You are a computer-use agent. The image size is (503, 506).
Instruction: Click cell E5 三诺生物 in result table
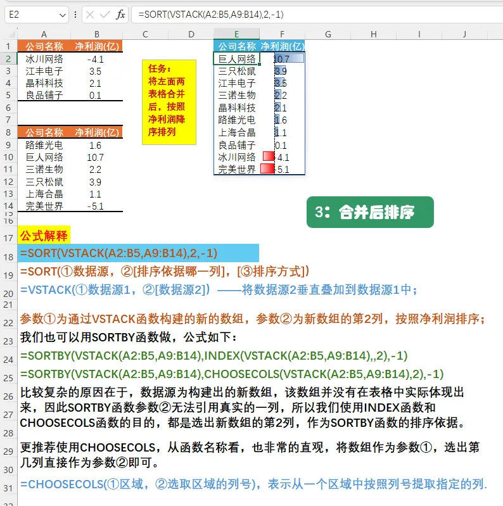click(x=237, y=96)
